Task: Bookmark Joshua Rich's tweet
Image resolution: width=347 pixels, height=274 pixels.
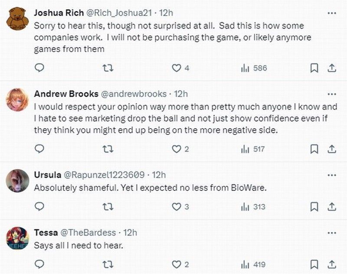Action: click(x=314, y=68)
